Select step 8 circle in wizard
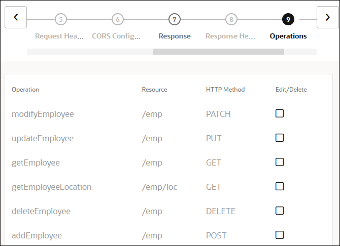 [x=231, y=20]
